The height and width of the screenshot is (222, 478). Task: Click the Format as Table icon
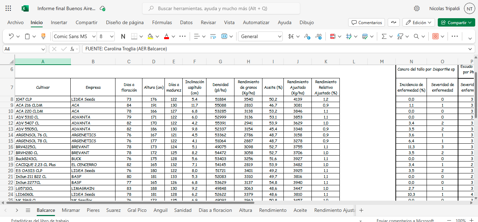[x=365, y=36]
